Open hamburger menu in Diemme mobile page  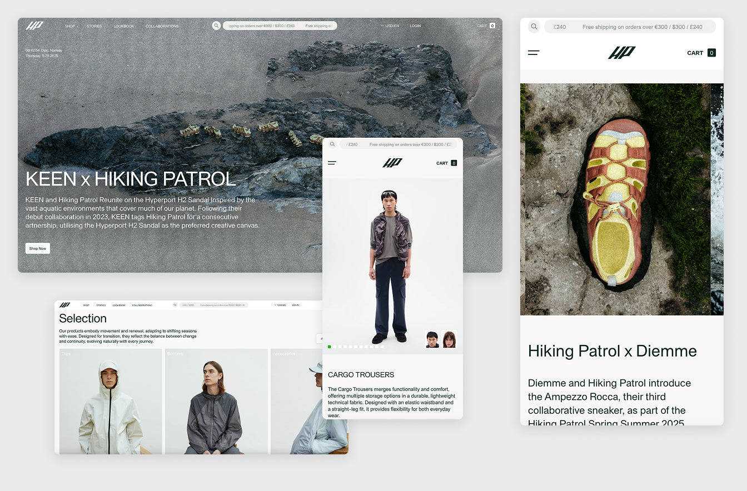pos(534,53)
